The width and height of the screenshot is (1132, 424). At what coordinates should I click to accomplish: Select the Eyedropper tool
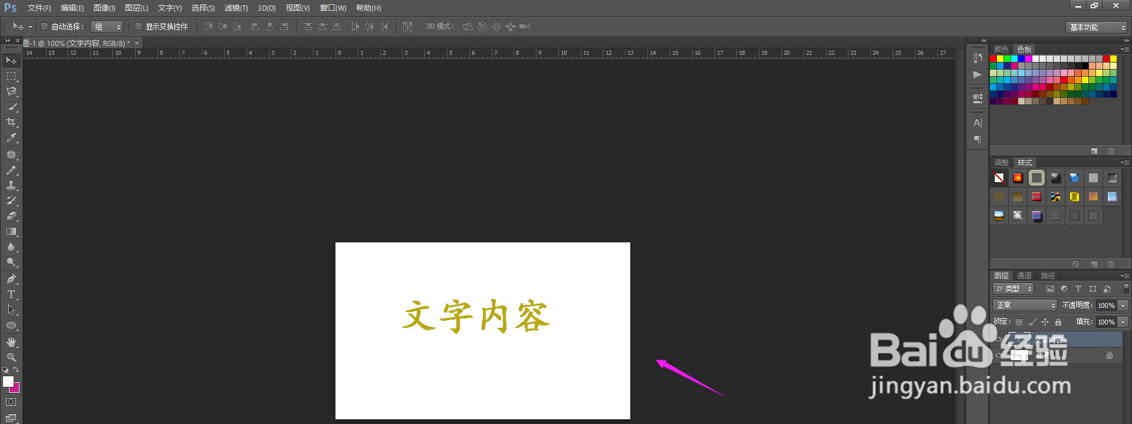(x=11, y=137)
